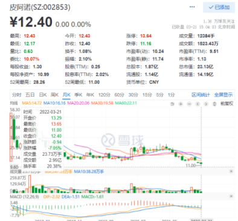Click the 成交额 value 1523.43万
The width and height of the screenshot is (238, 221).
coord(208,43)
